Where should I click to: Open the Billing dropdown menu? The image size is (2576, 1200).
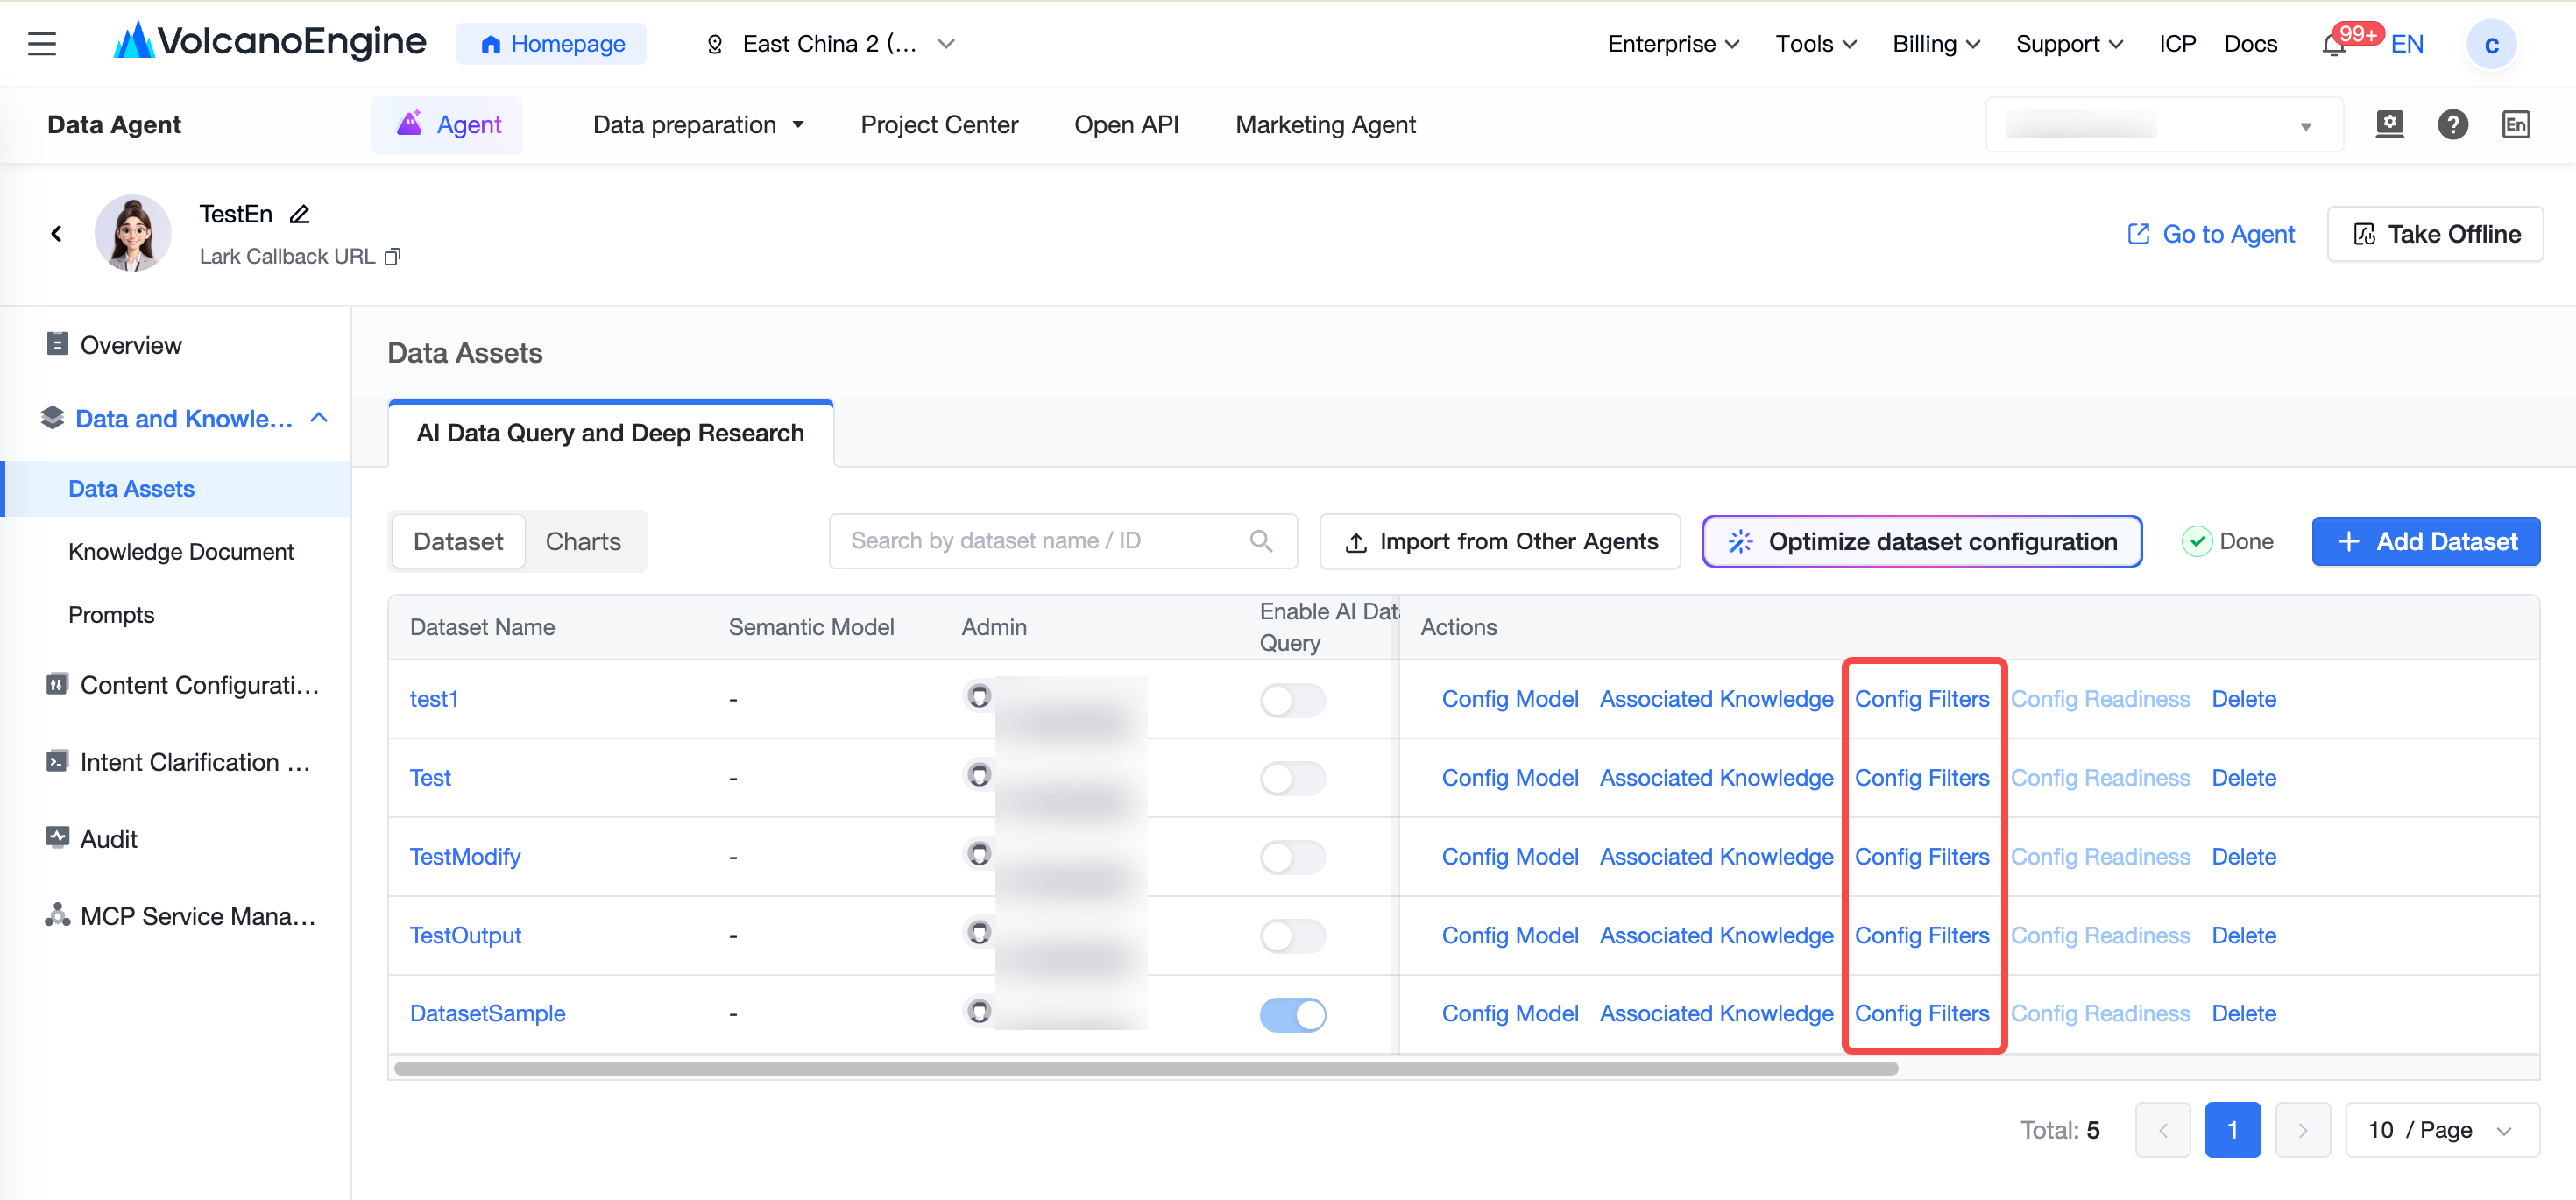1936,44
